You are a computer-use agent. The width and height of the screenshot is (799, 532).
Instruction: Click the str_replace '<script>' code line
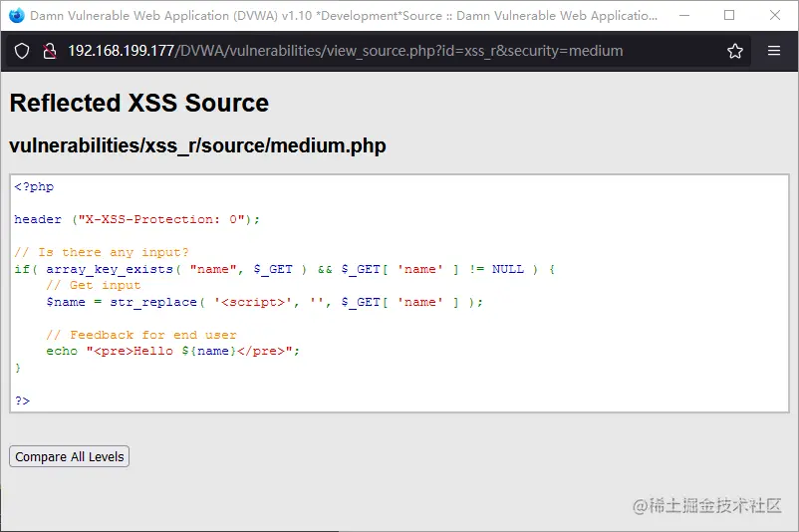tap(264, 302)
